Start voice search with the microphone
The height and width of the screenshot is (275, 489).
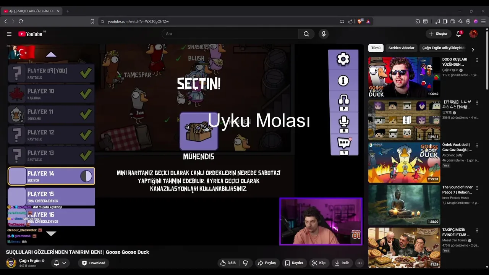(324, 34)
